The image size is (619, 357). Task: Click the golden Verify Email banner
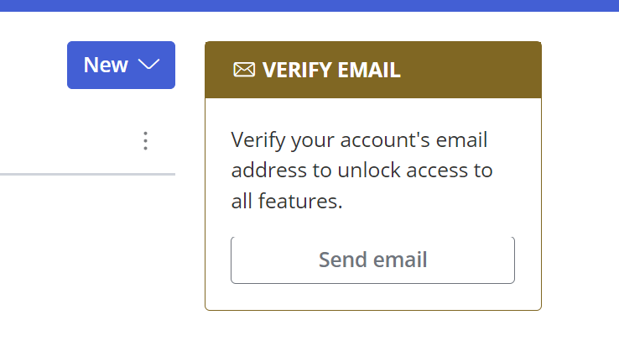pyautogui.click(x=373, y=70)
